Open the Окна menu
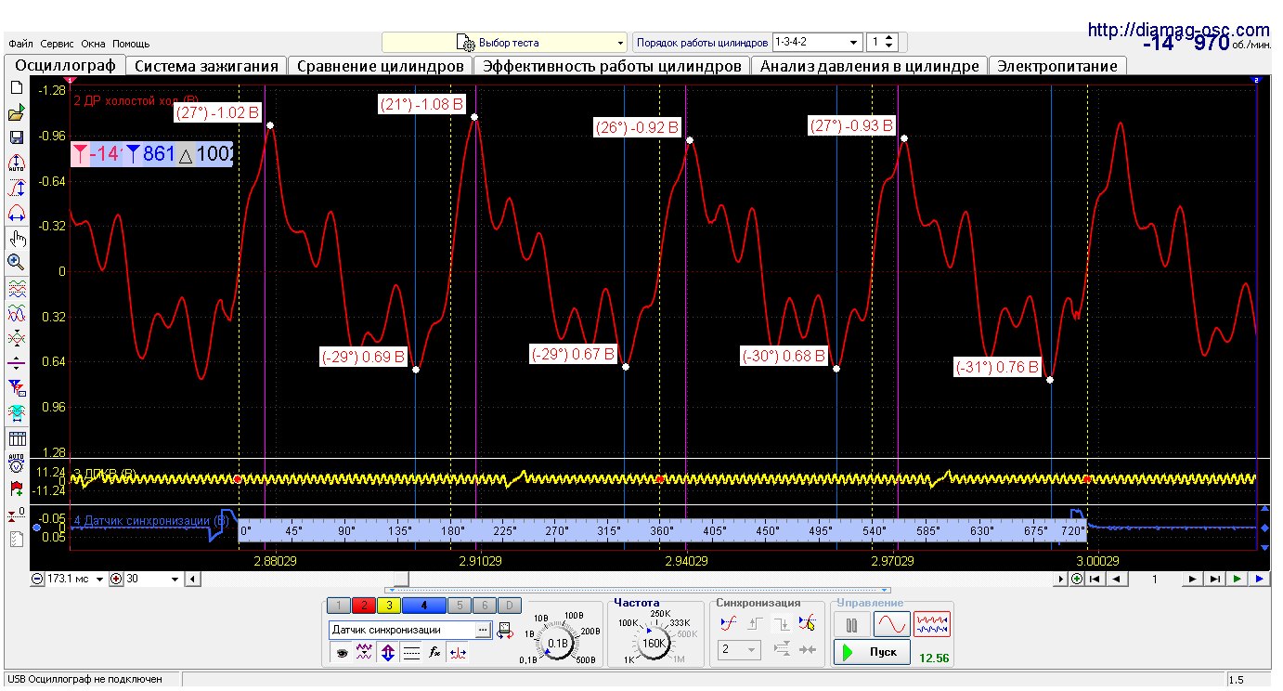 (x=94, y=44)
